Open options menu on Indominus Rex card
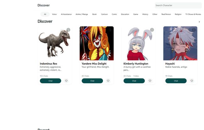204x130 pixels. pos(68,30)
